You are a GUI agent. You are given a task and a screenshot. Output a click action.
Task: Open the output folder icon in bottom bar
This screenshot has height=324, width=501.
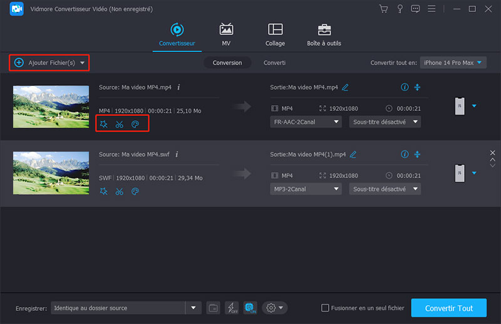213,308
